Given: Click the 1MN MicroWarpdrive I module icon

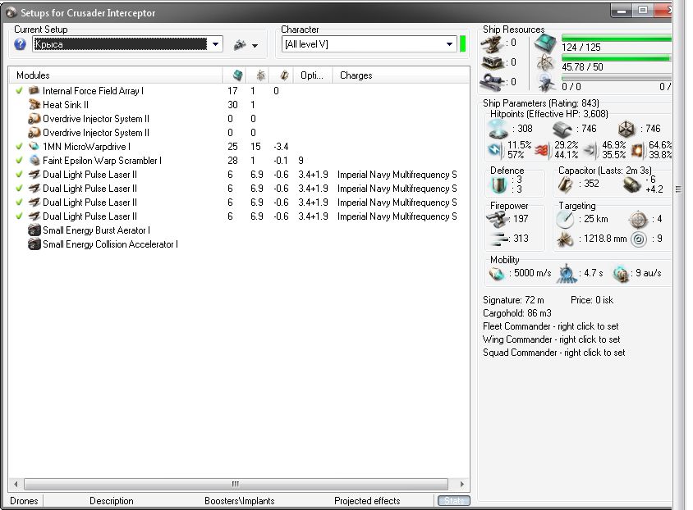Looking at the screenshot, I should point(34,147).
